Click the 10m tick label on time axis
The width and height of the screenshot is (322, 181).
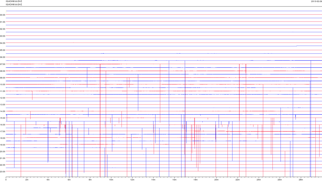click(x=111, y=180)
